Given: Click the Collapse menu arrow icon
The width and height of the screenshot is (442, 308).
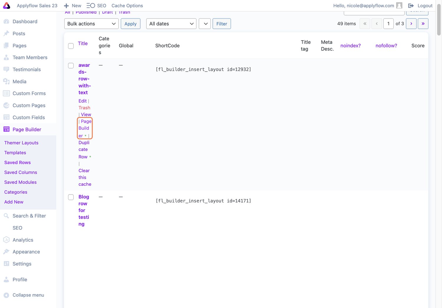Looking at the screenshot, I should (6, 295).
